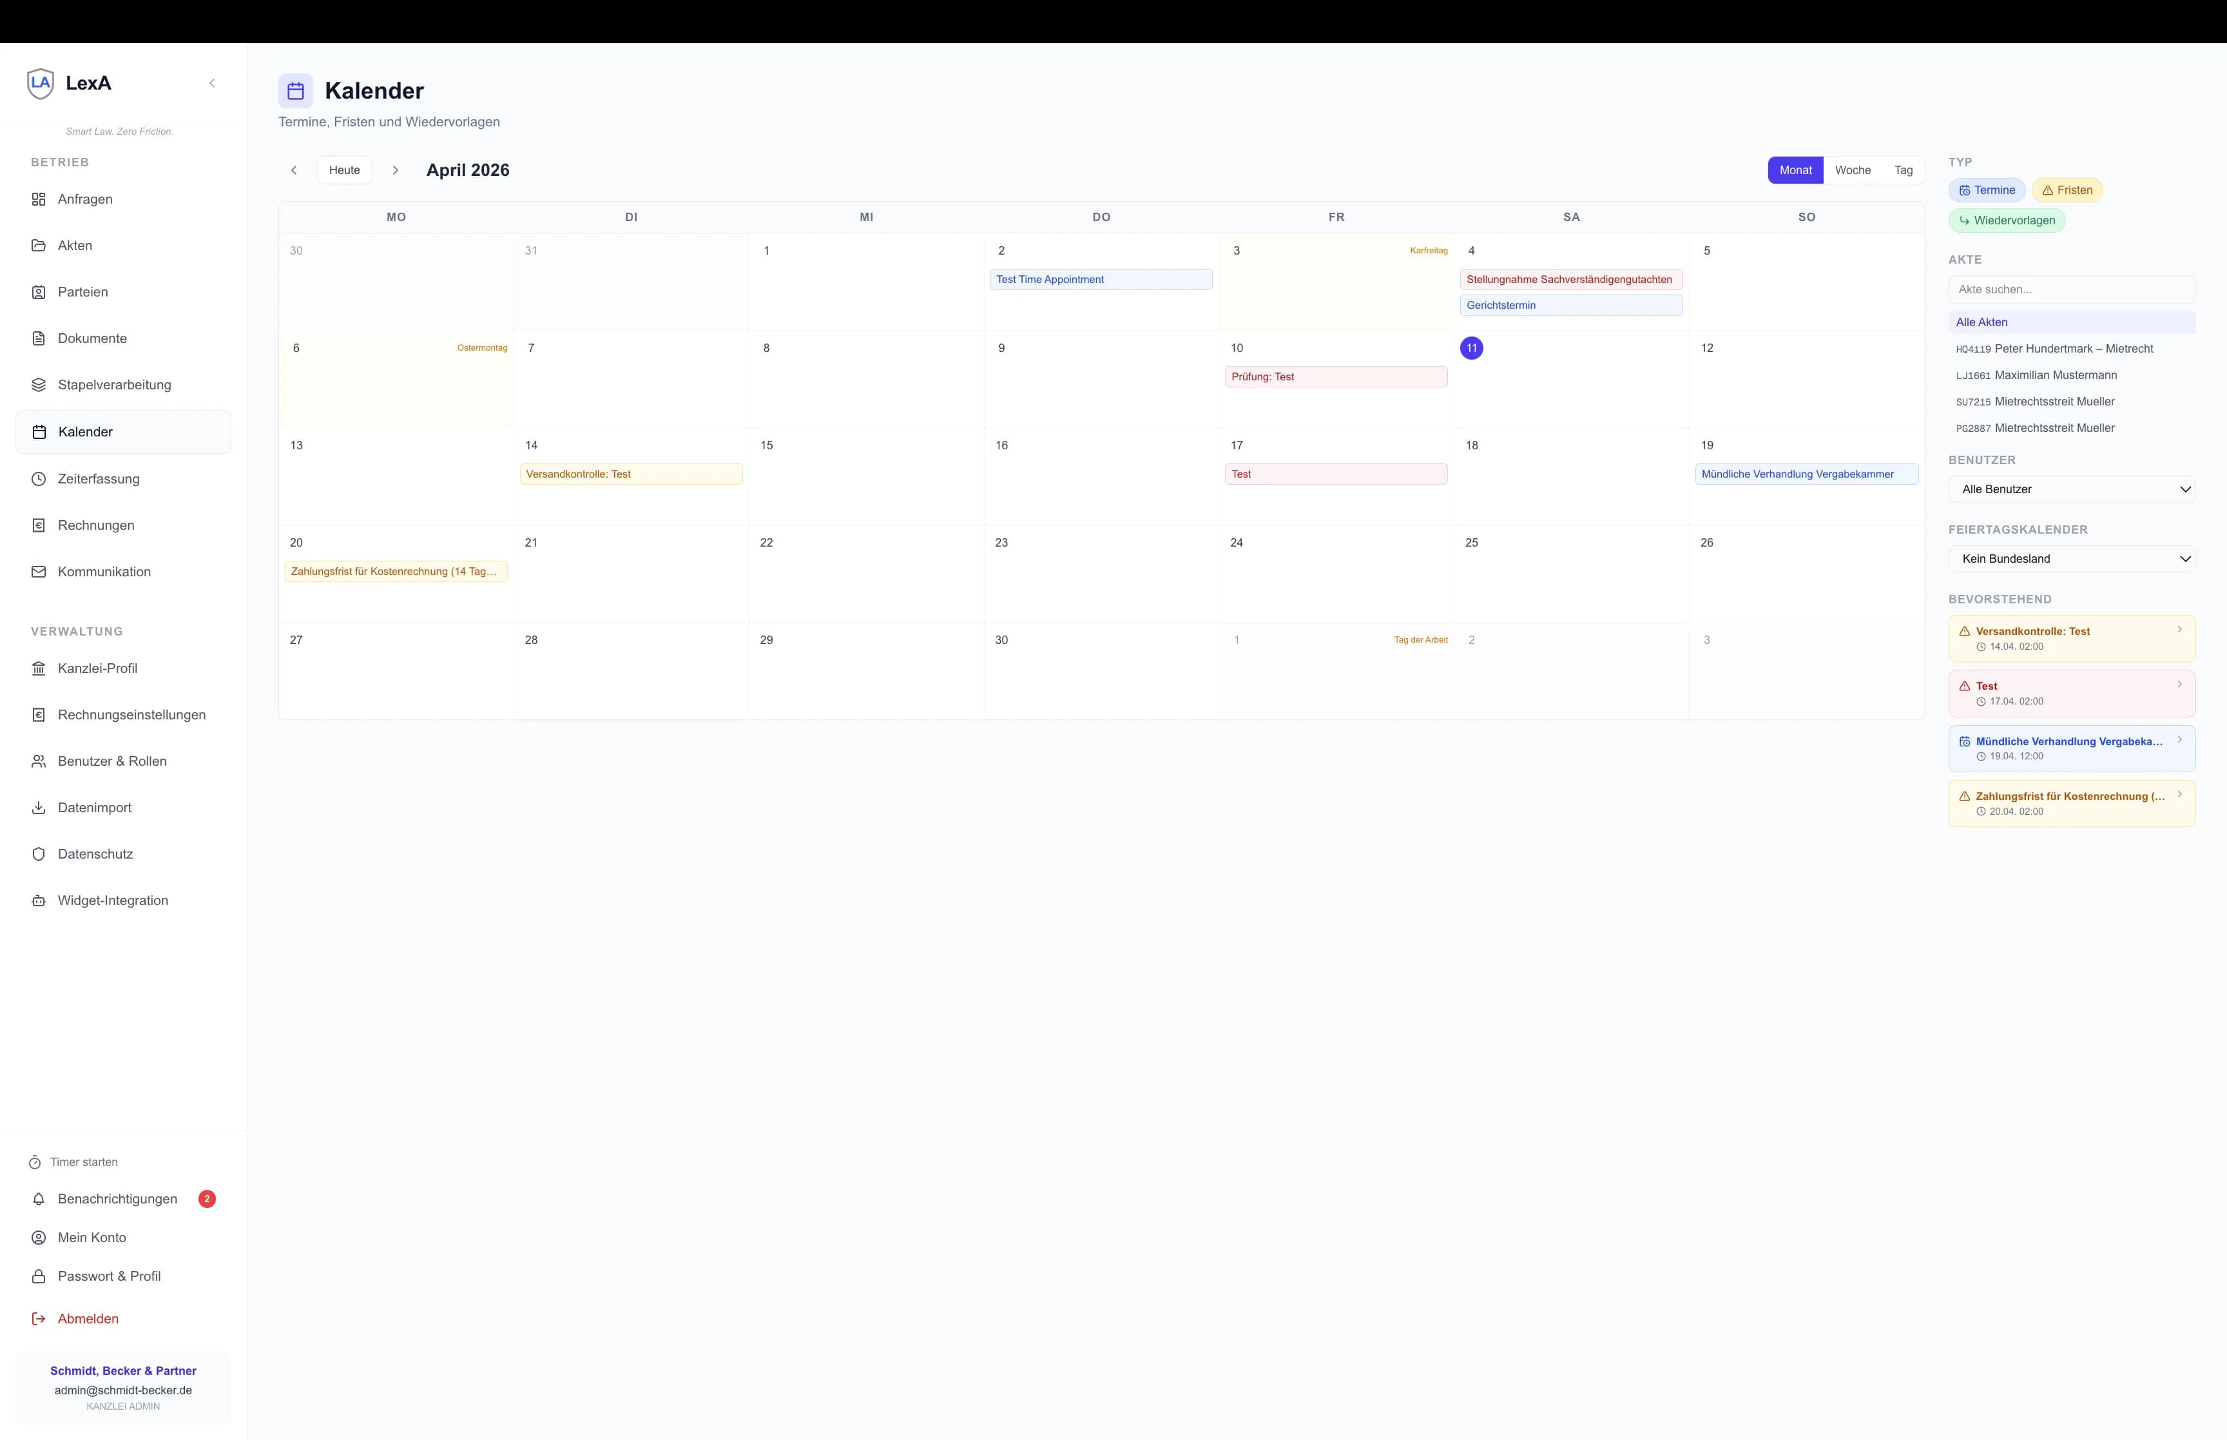2227x1440 pixels.
Task: Click the Stapelverarbeitung layers icon in sidebar
Action: 38,384
